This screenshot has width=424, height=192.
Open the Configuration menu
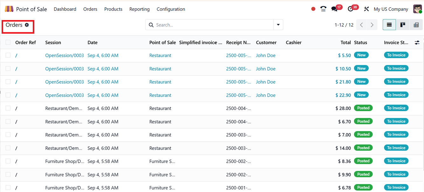[x=171, y=9]
